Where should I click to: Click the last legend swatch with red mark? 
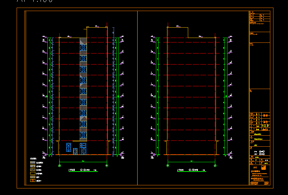click(33, 180)
